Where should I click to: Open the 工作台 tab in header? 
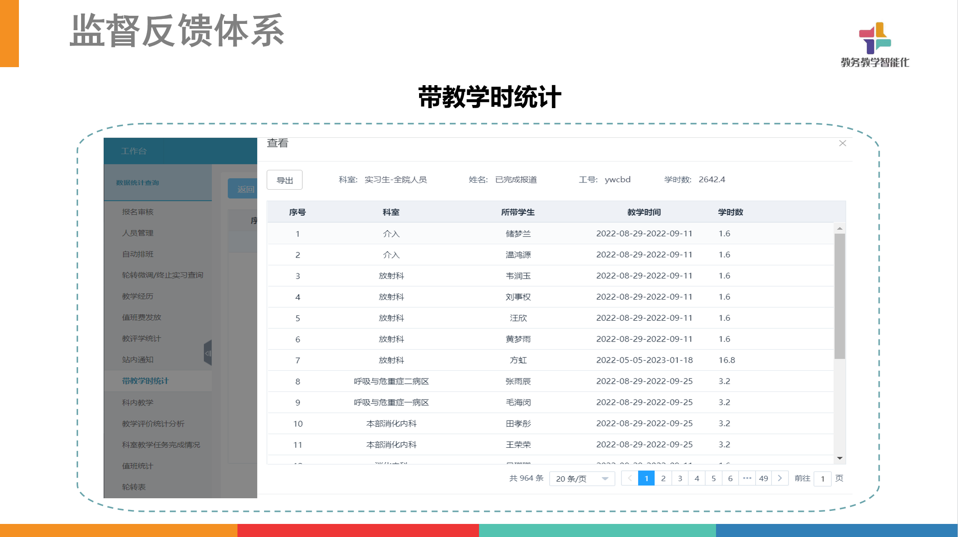click(x=134, y=151)
